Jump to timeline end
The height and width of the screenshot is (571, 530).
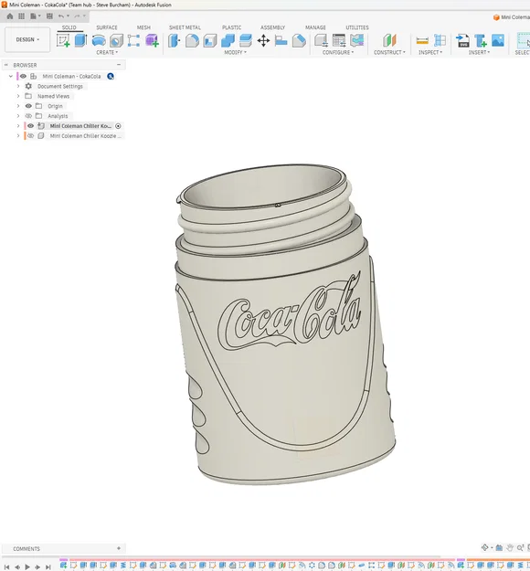tap(48, 566)
